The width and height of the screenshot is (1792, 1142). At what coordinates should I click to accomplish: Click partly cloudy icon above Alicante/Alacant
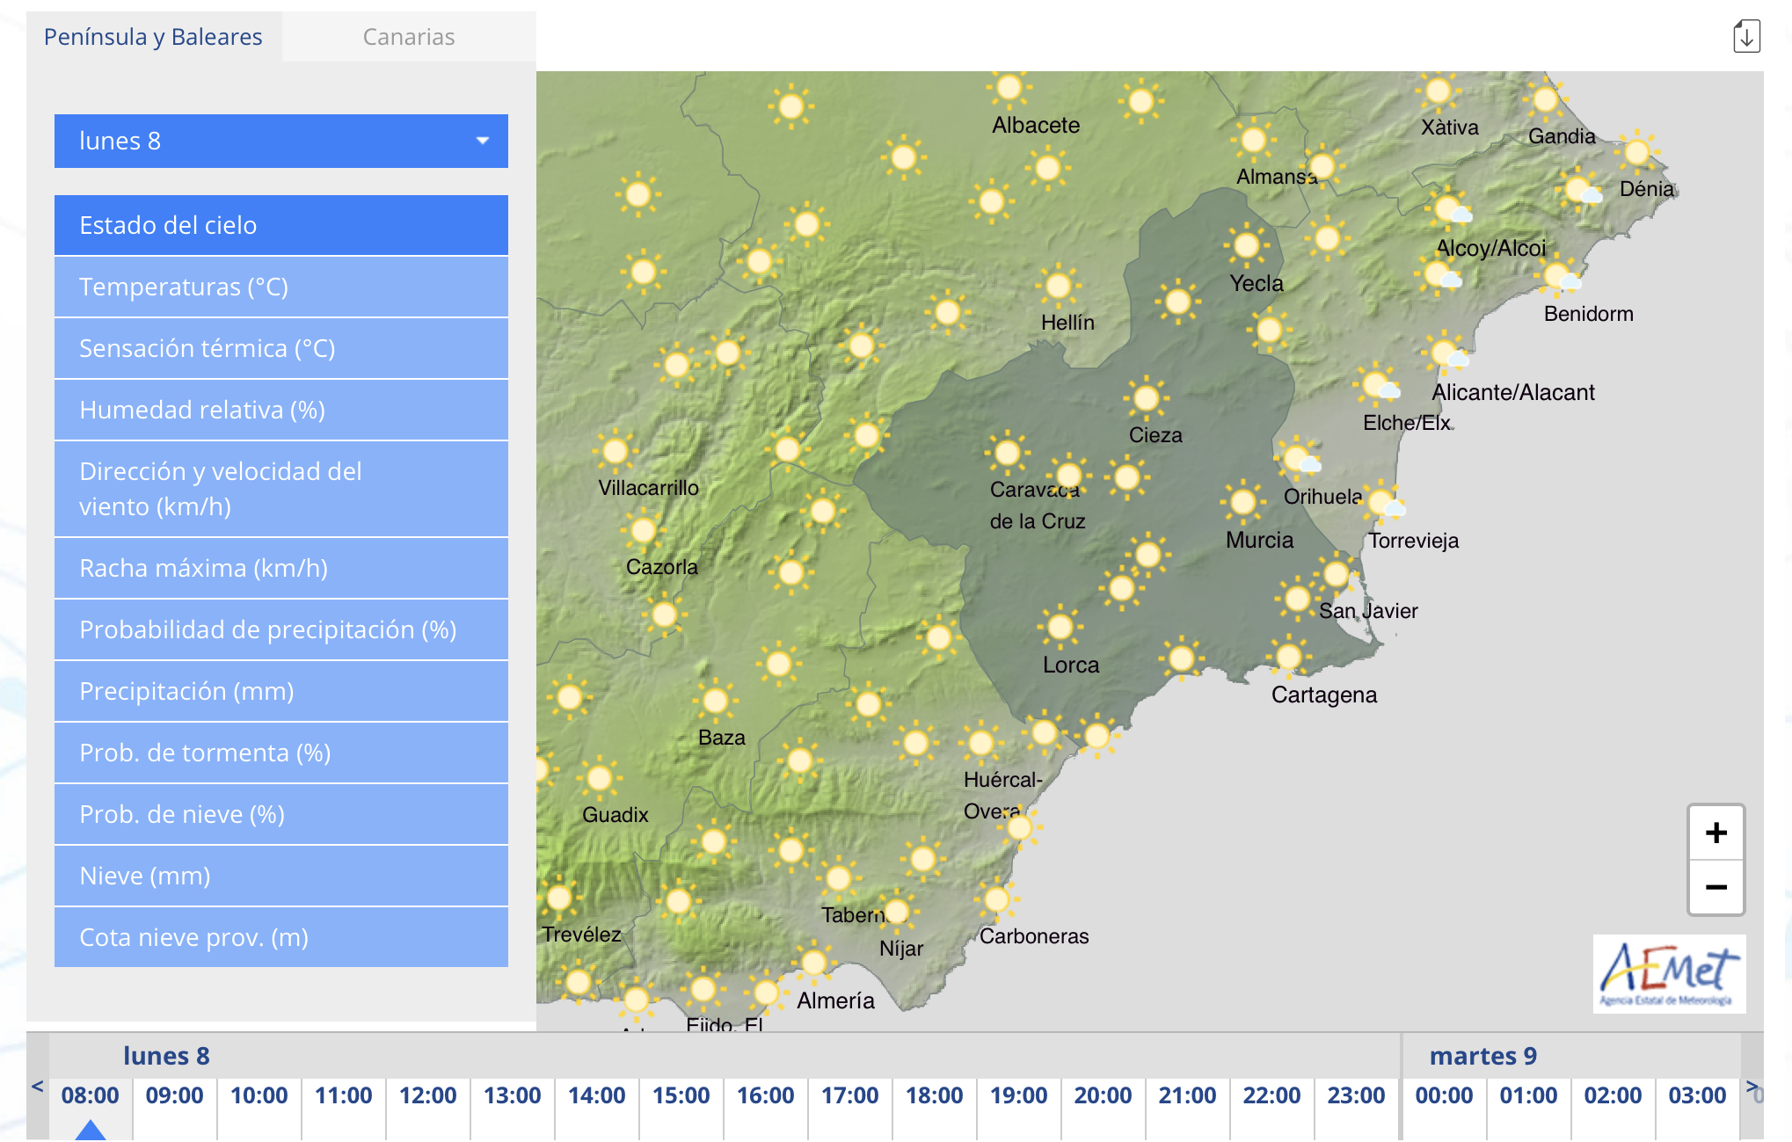[1446, 353]
